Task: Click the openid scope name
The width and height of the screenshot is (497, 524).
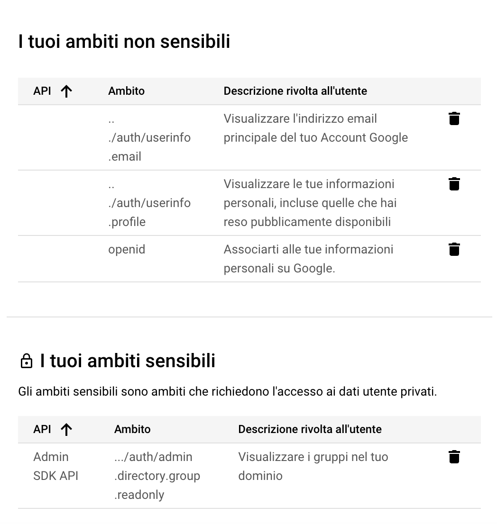Action: pyautogui.click(x=127, y=249)
